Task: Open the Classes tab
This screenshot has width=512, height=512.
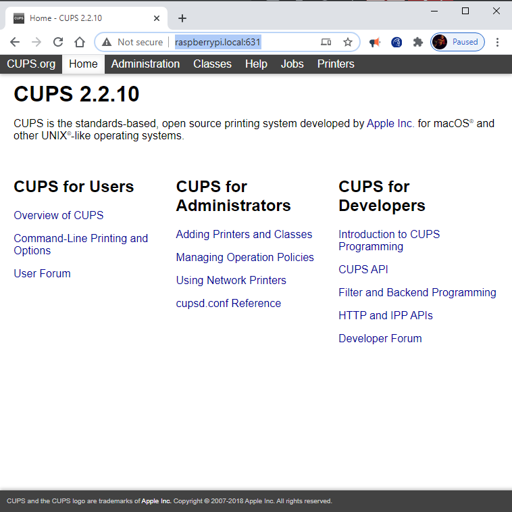Action: (x=212, y=64)
